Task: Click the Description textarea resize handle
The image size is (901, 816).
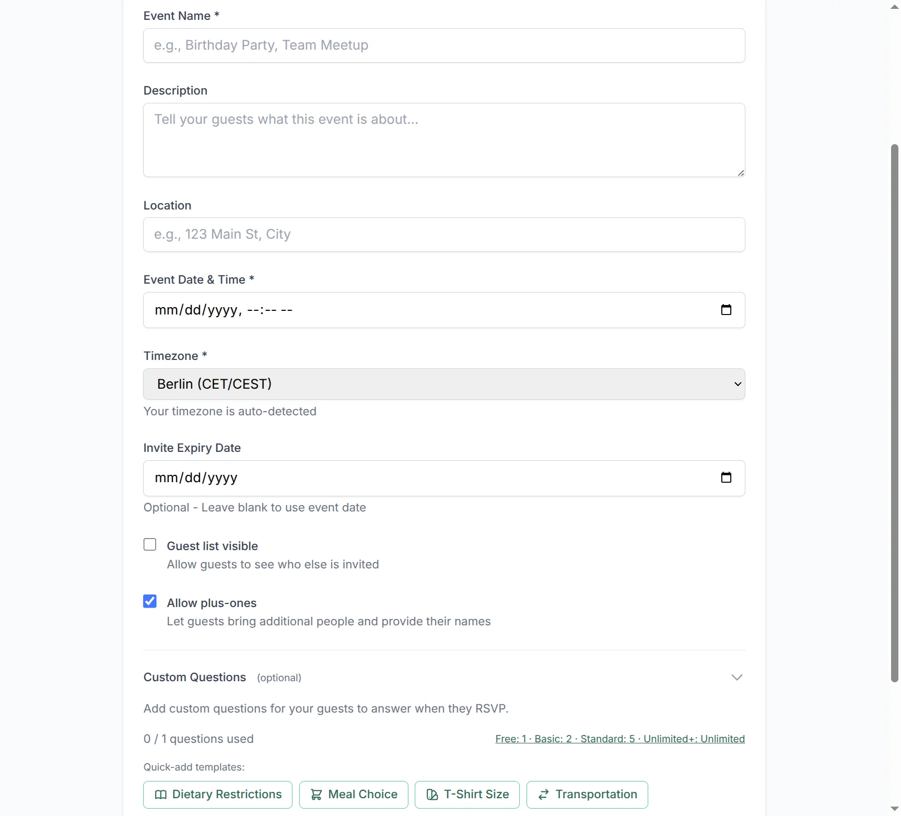Action: pyautogui.click(x=740, y=173)
